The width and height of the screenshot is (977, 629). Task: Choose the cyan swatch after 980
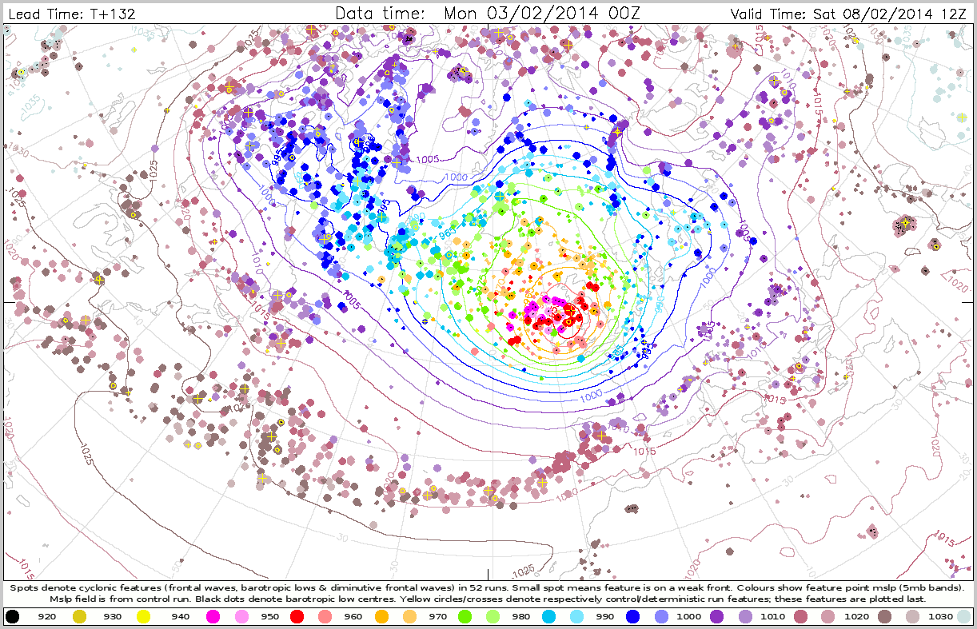tap(548, 616)
